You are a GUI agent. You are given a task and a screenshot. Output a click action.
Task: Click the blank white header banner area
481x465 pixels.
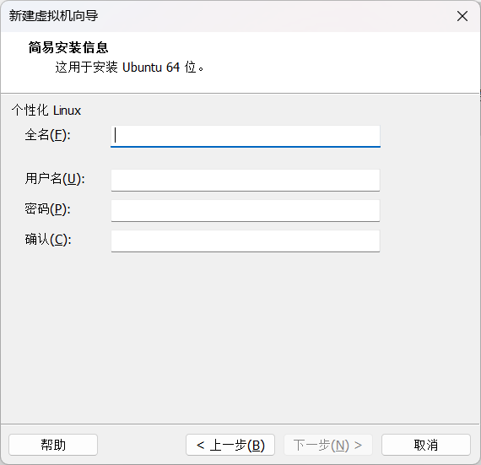click(338, 62)
